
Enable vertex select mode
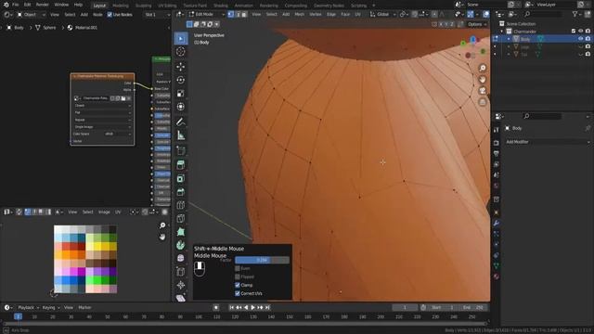coord(231,15)
